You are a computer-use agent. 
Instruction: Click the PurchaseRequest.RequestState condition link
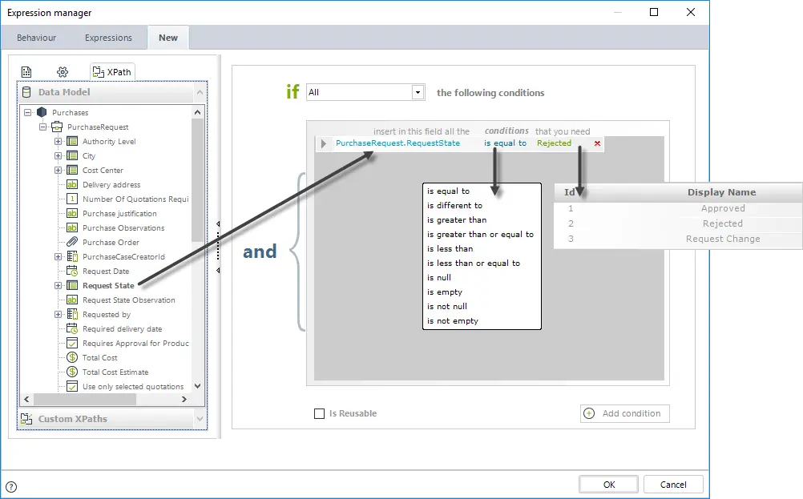(398, 143)
